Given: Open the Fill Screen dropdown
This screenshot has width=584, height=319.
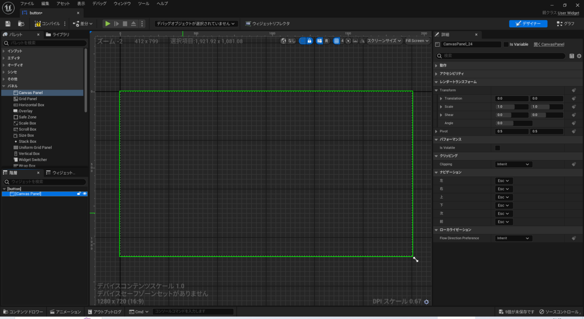Looking at the screenshot, I should coord(417,41).
